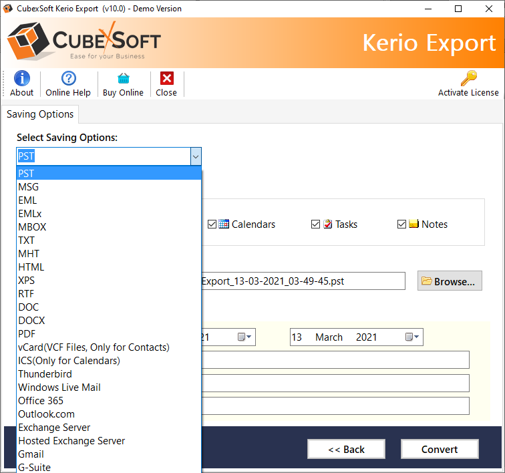This screenshot has width=505, height=473.
Task: Choose Thunderbird in the list
Action: pos(109,374)
